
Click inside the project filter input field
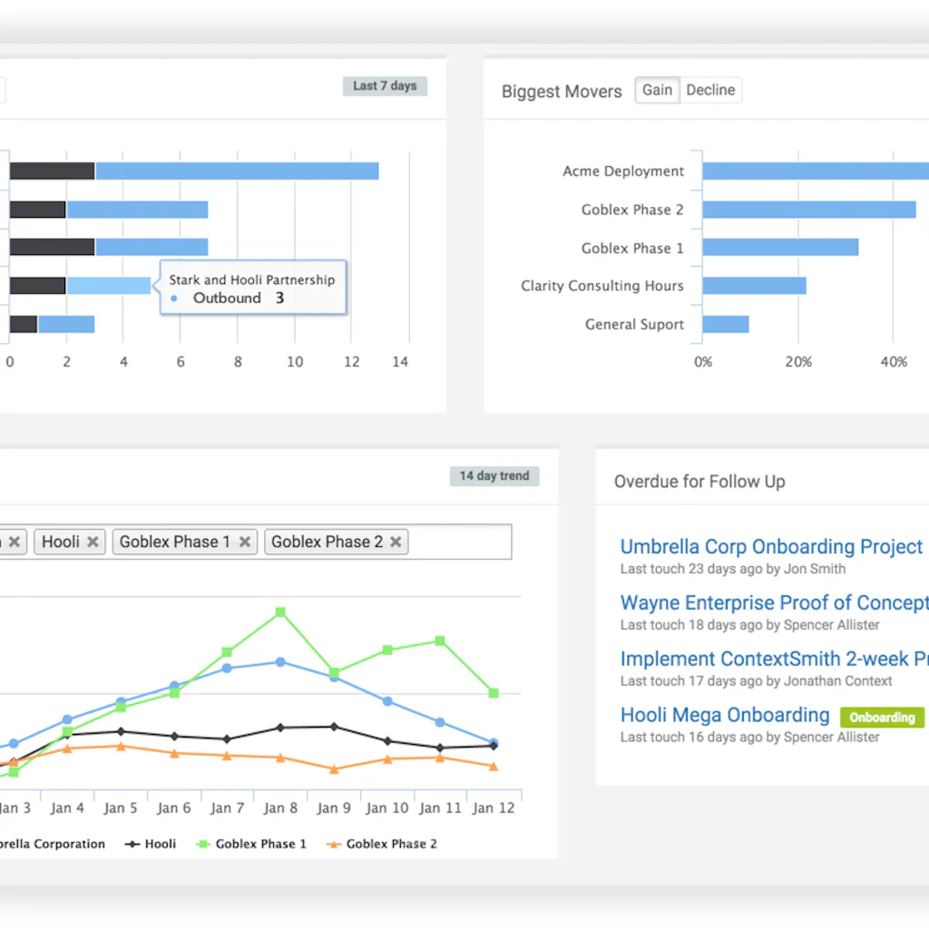click(458, 542)
